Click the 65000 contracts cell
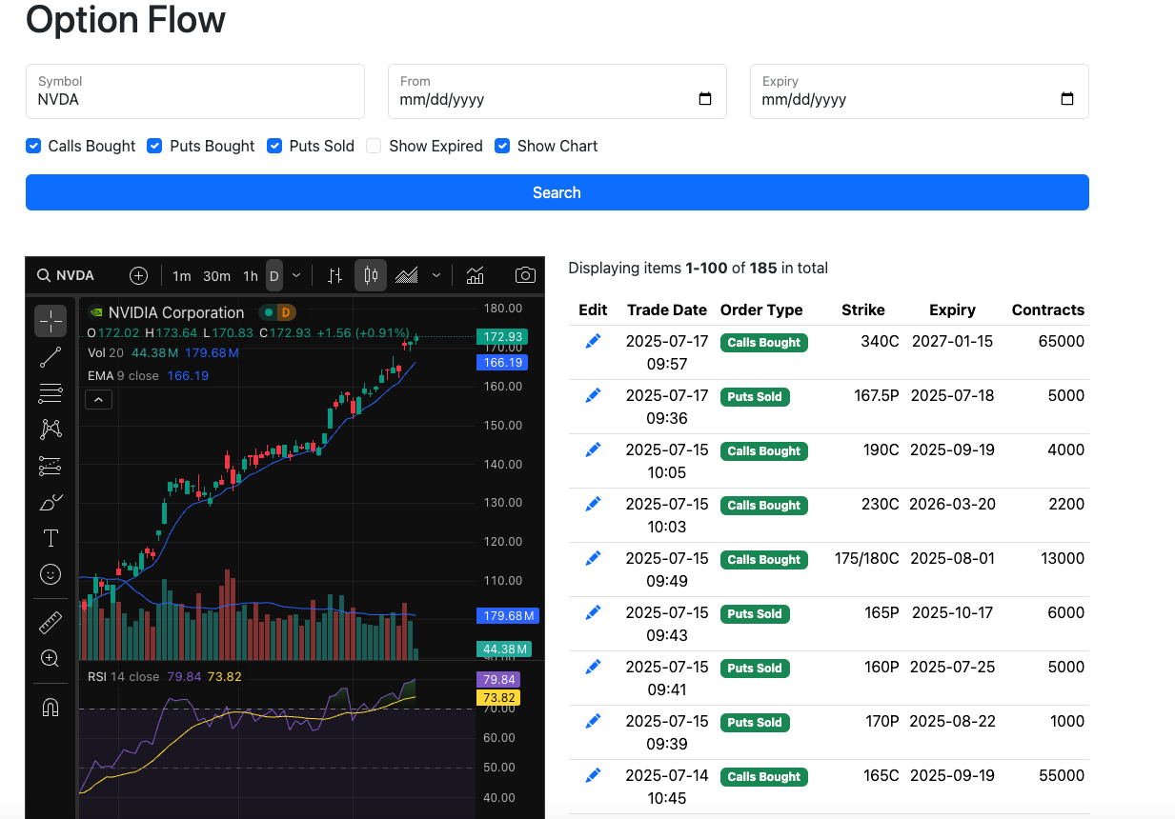 [1062, 341]
